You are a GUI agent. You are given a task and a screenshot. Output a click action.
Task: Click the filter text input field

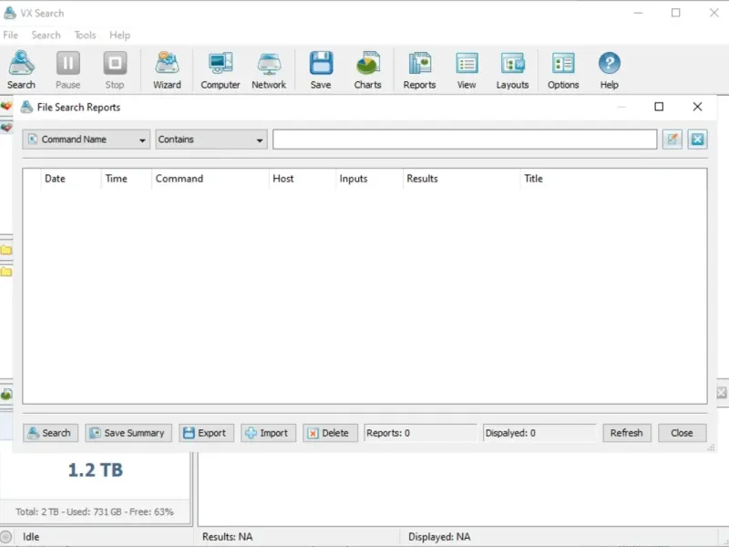pos(465,139)
